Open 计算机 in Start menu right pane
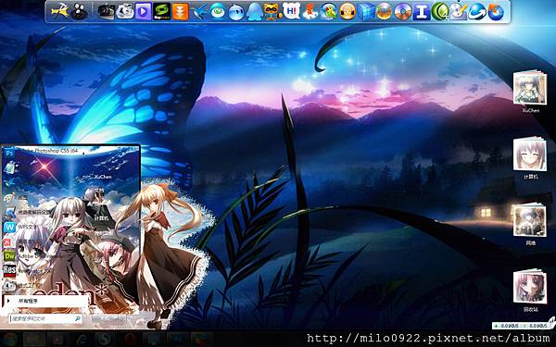 point(101,218)
